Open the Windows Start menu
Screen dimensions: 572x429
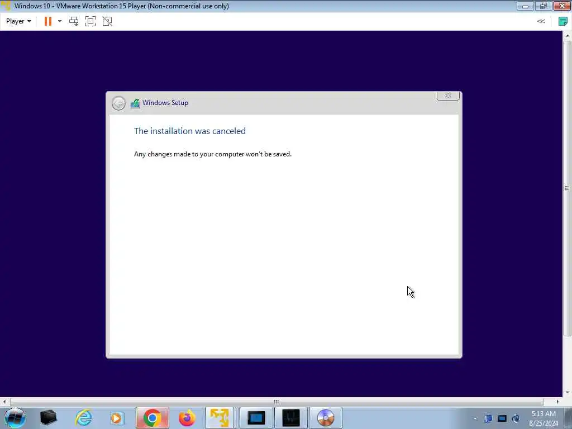15,418
